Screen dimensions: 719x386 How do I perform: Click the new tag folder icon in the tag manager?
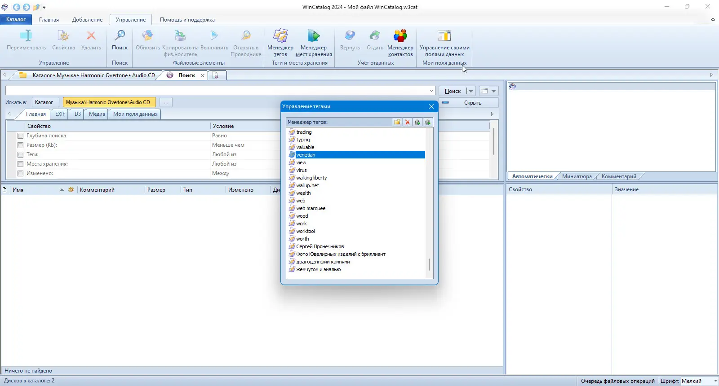pos(397,122)
